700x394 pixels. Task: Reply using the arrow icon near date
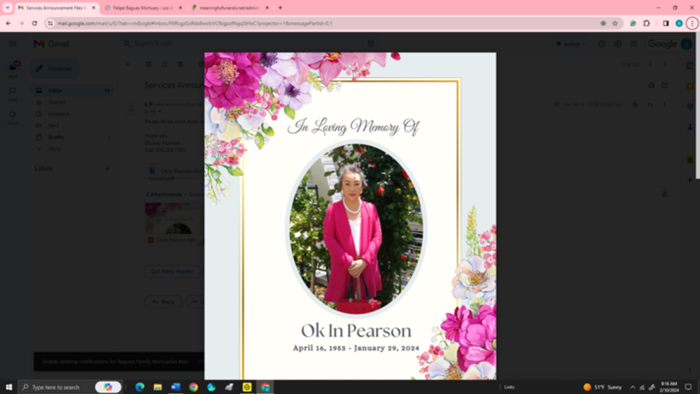tap(650, 105)
